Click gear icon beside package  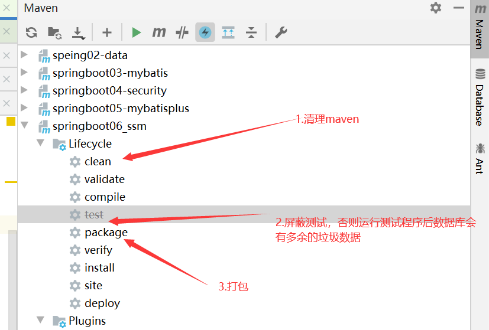[75, 233]
